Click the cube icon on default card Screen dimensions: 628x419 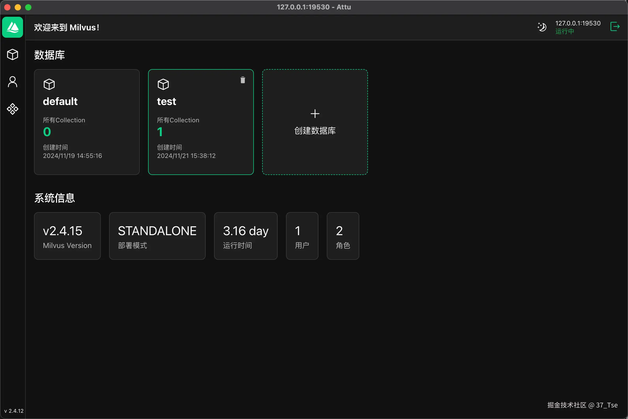point(49,84)
